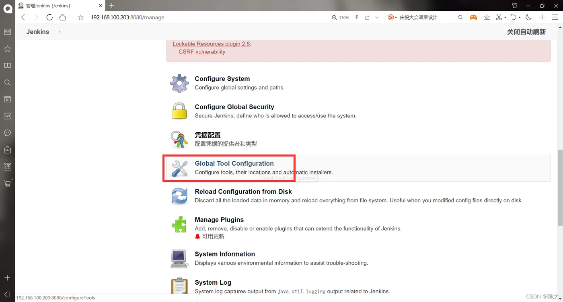The image size is (563, 302).
Task: Click the zoom 110% magnifier indicator
Action: tap(340, 18)
